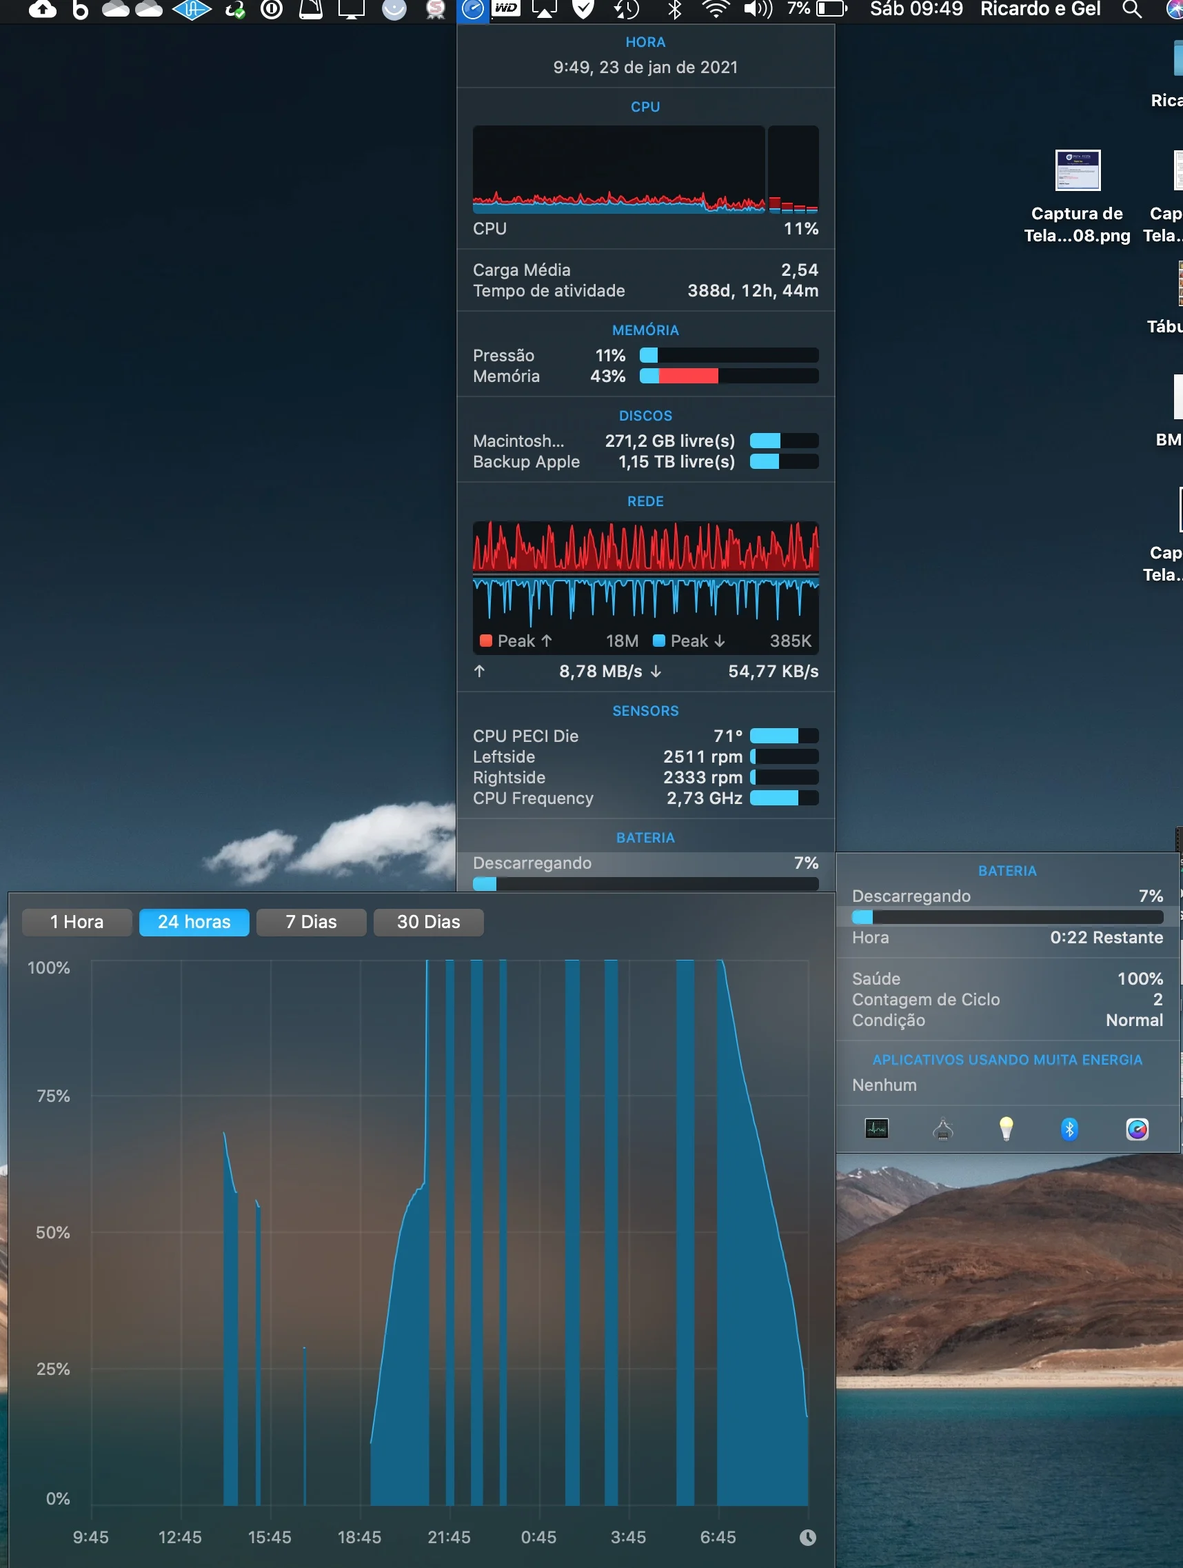Click the 'Leftside' fan row

645,756
